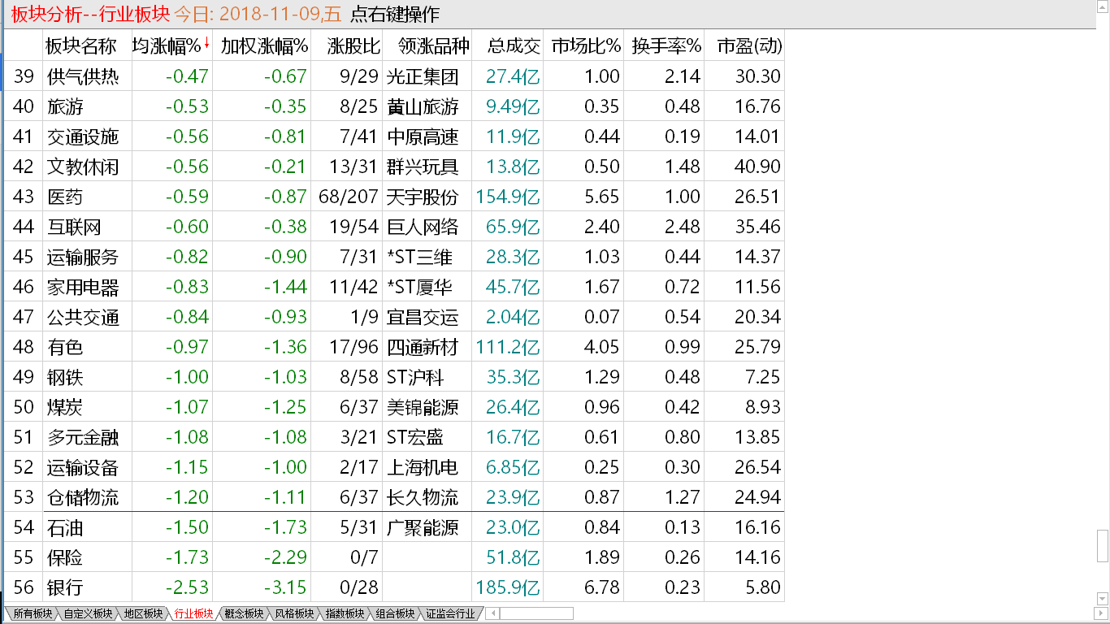Image resolution: width=1110 pixels, height=624 pixels.
Task: Open the 地区板块 tab
Action: pyautogui.click(x=143, y=614)
